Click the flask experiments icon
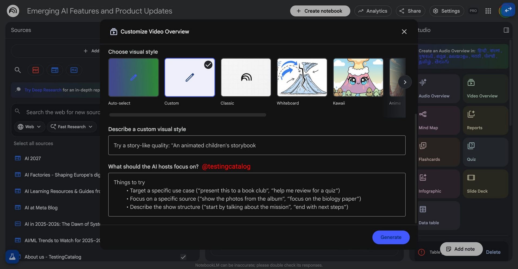 [x=12, y=257]
